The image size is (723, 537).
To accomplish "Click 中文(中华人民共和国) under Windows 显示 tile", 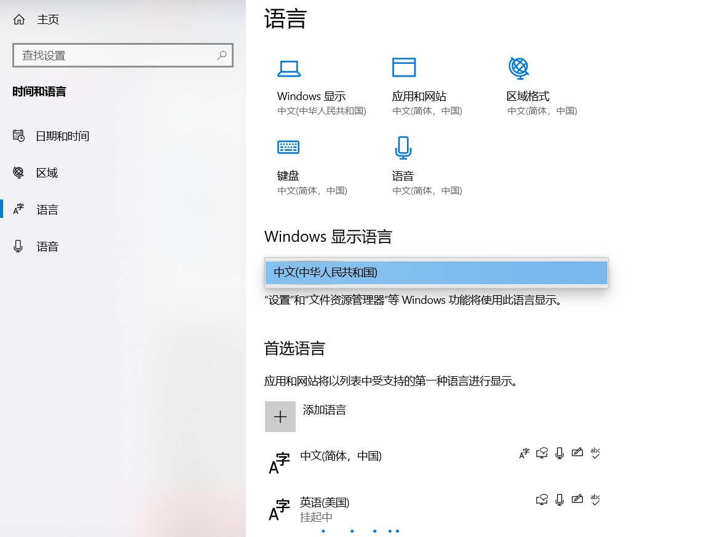I will [x=322, y=111].
